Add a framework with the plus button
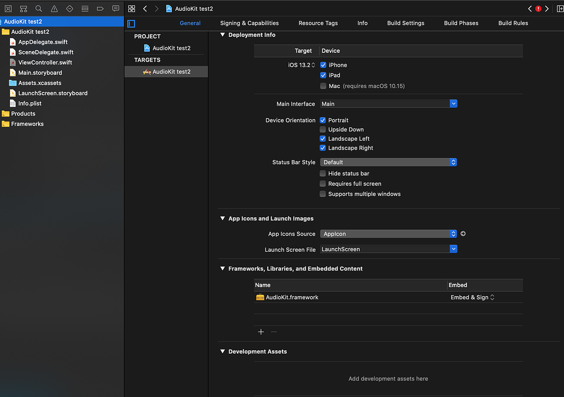 (x=261, y=332)
